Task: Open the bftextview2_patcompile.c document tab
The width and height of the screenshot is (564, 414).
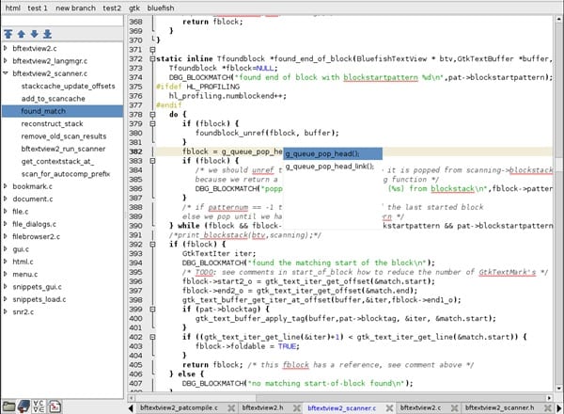Action: coord(179,407)
